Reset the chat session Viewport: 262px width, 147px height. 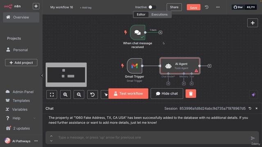click(250, 108)
